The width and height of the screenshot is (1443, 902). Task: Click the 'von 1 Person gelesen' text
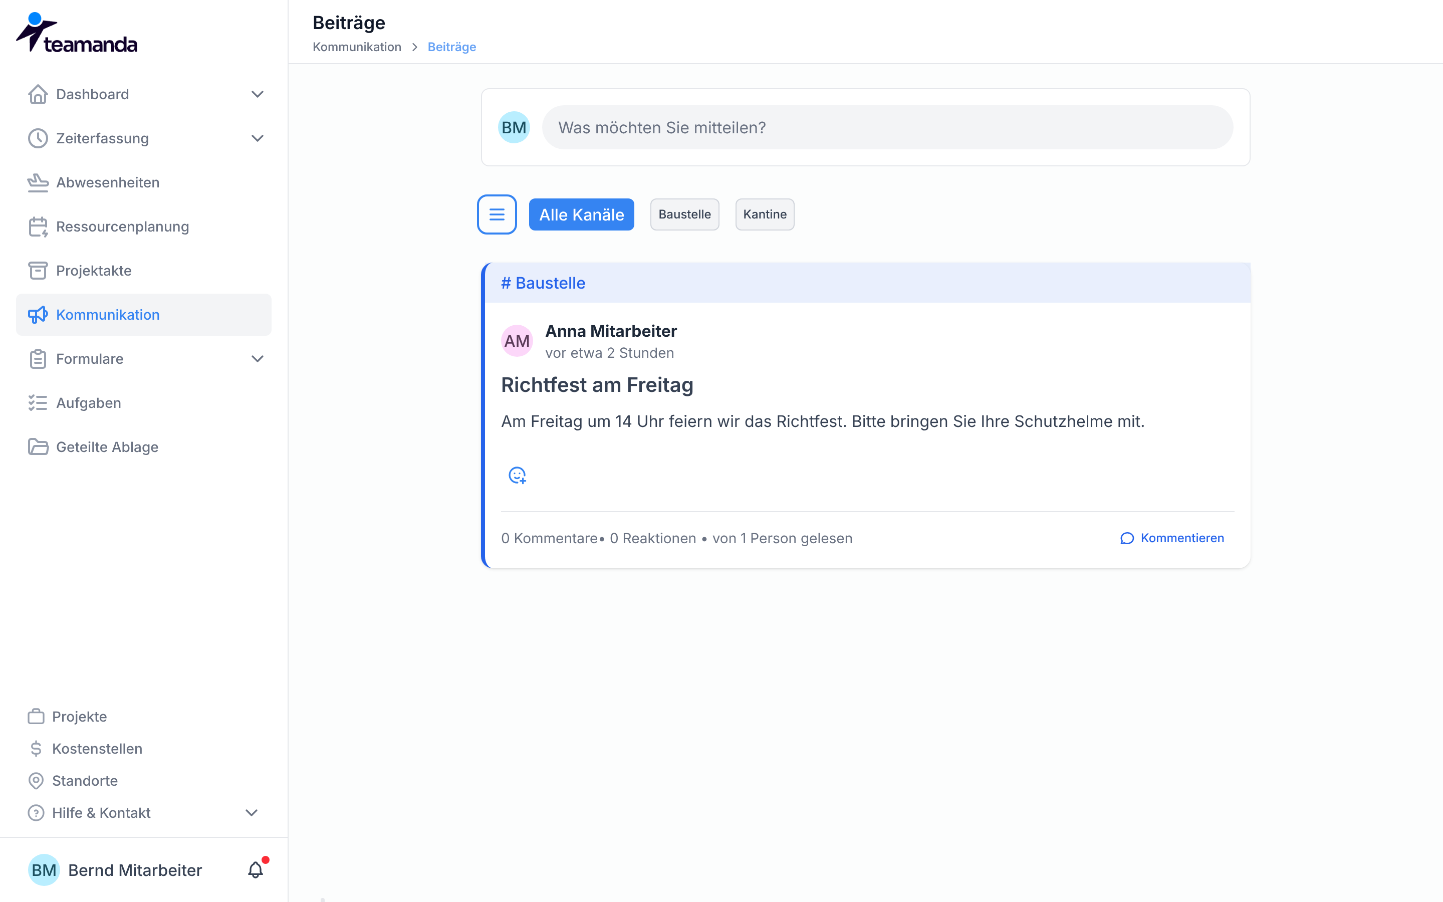point(782,538)
